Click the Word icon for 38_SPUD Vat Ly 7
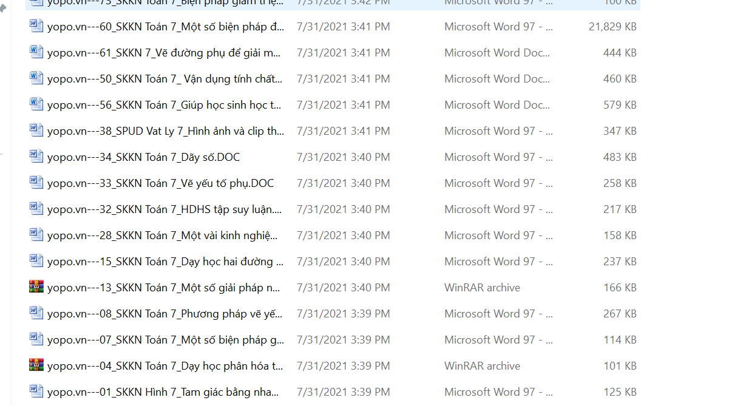 (36, 130)
